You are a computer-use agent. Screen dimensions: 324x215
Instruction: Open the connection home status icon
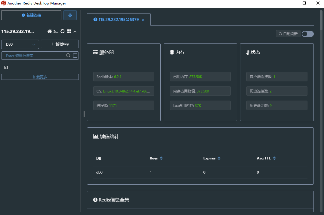50,31
